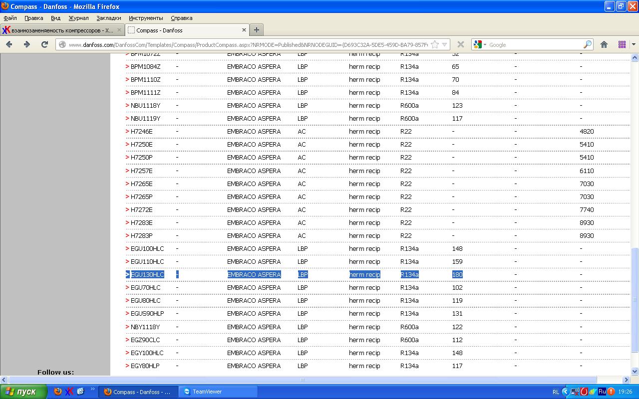Open the Пуск start button
Viewport: 639px width, 399px height.
click(23, 392)
